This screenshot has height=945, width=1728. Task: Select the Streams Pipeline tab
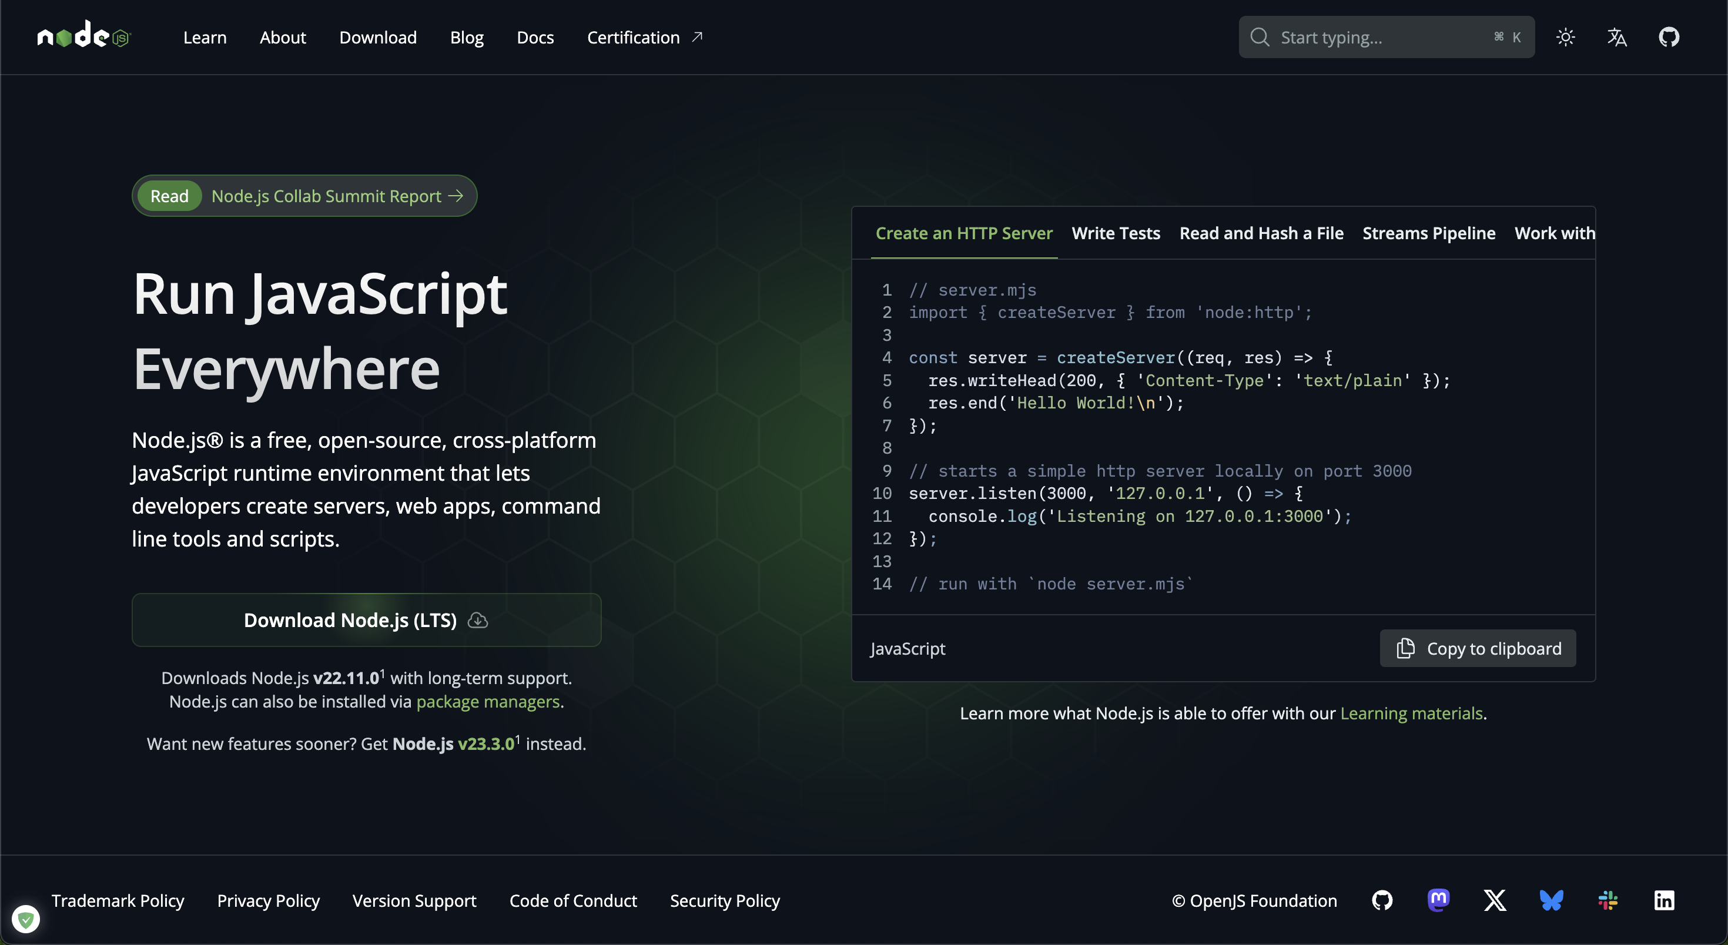click(1429, 233)
